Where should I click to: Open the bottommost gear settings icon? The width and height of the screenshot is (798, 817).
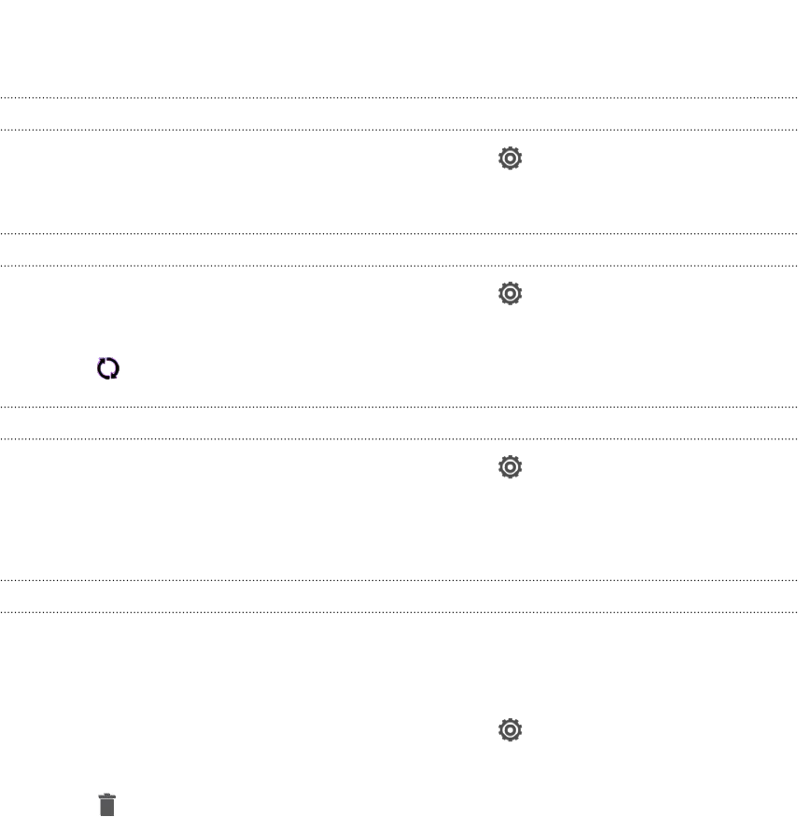point(510,729)
